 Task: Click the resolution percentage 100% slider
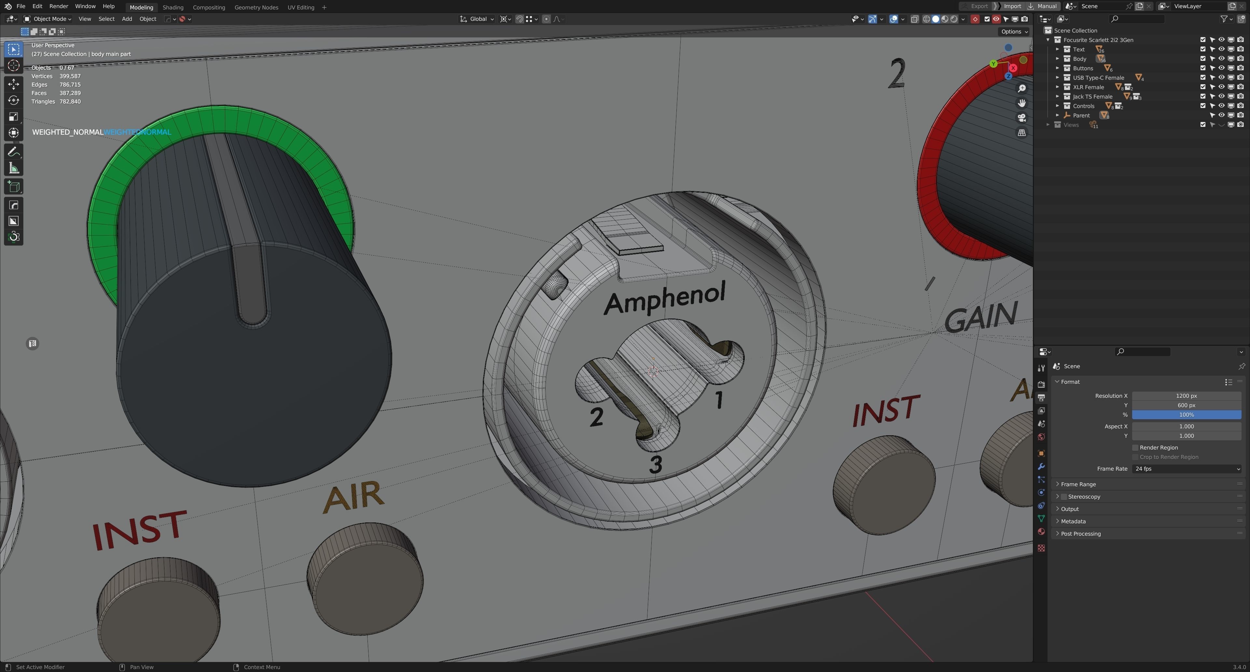(x=1187, y=414)
